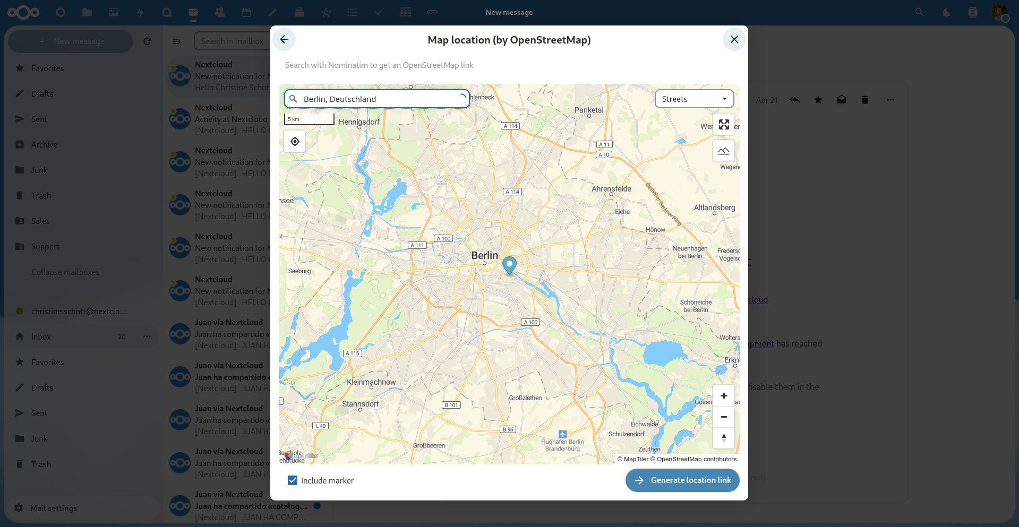
Task: Collapse mailboxes in the sidebar
Action: pos(65,272)
